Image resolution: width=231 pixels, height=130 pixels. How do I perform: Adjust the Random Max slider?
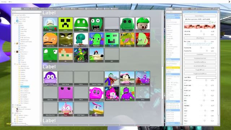pos(207,51)
